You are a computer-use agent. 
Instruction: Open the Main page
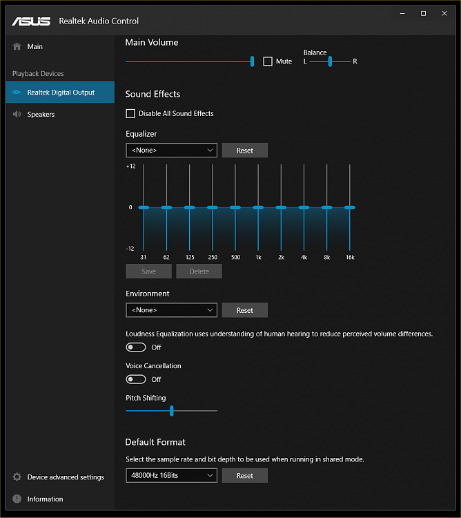[x=60, y=46]
